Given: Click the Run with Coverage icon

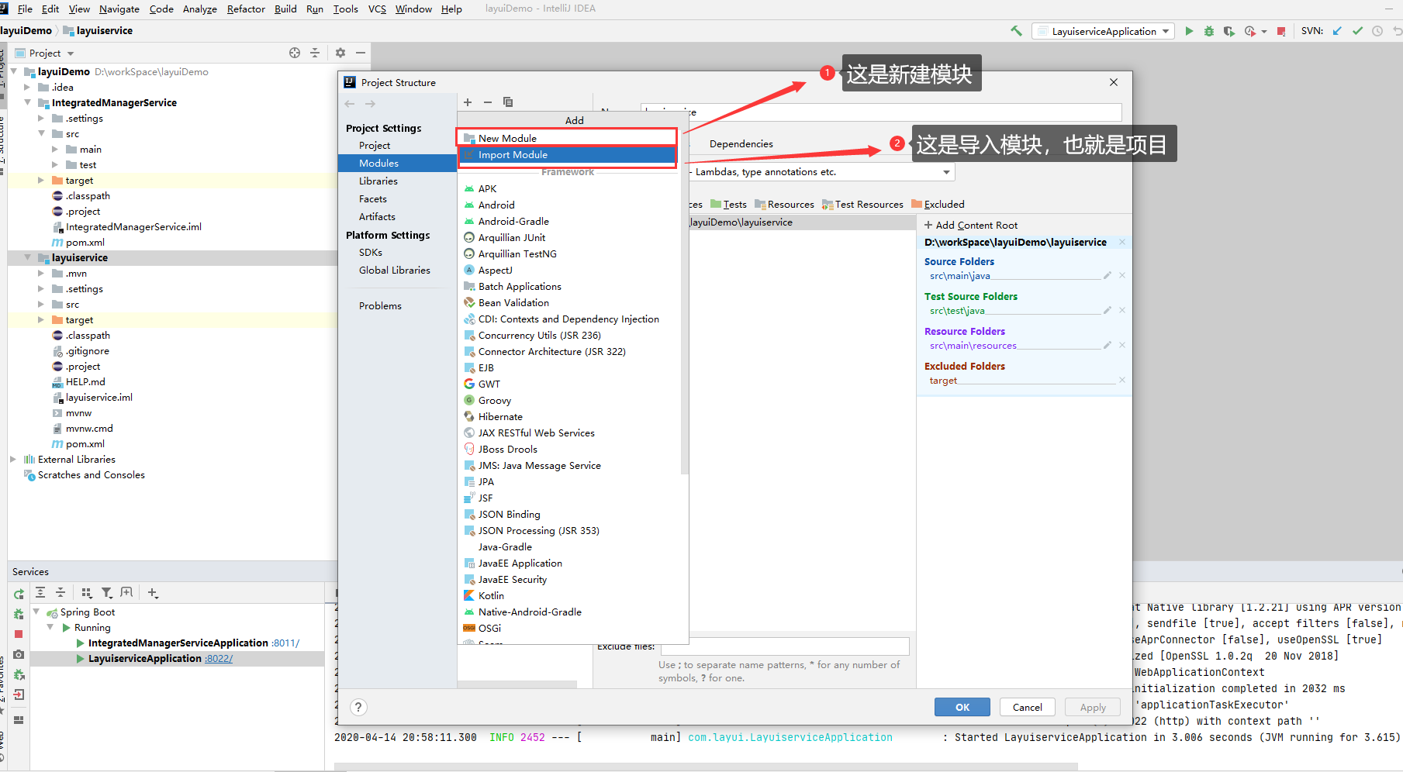Looking at the screenshot, I should point(1229,31).
